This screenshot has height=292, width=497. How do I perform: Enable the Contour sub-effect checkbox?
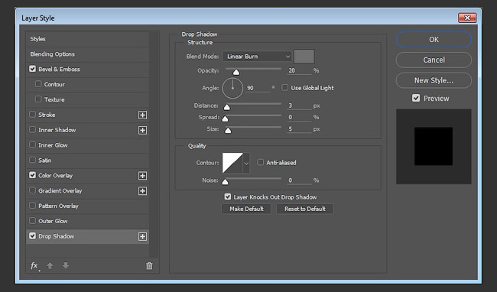(x=38, y=84)
